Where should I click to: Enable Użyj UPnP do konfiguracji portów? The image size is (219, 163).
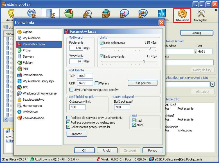[x=71, y=89]
